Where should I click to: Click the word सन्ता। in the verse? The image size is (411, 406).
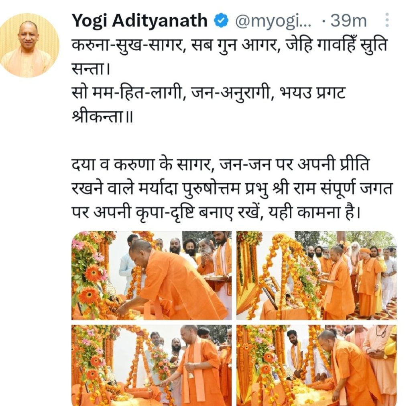[90, 69]
